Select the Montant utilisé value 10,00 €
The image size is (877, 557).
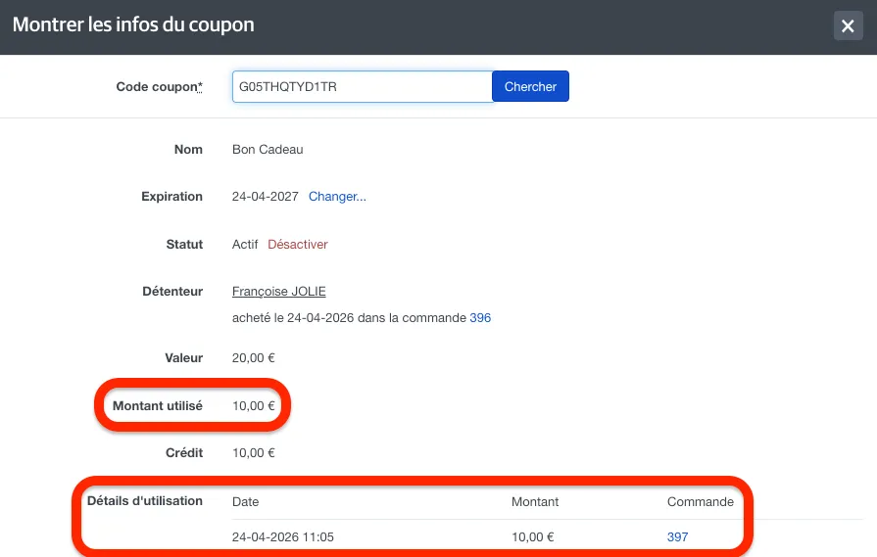254,406
